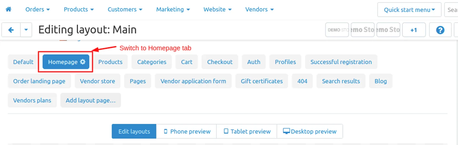Expand the dropdown arrow beside back button
This screenshot has height=145, width=458.
point(26,30)
